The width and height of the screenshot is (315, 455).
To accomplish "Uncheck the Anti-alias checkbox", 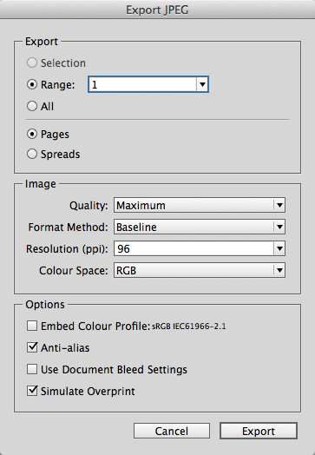I will [x=32, y=347].
